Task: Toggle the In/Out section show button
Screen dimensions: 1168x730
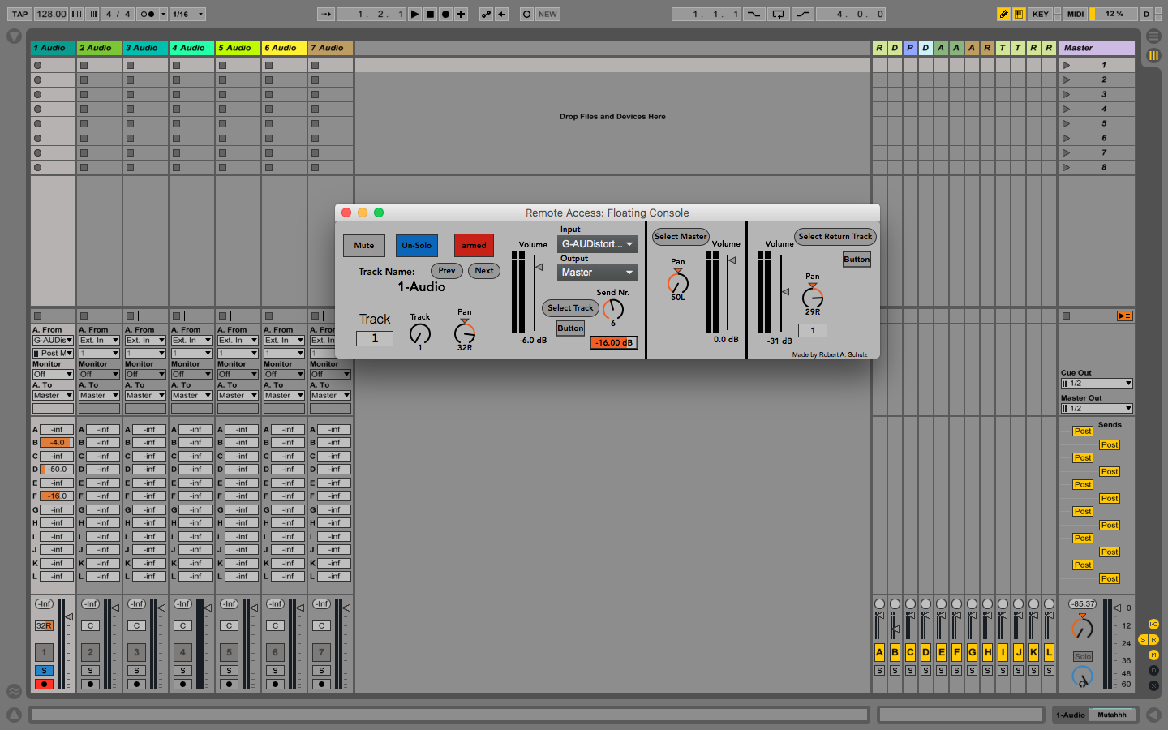Action: [1153, 624]
